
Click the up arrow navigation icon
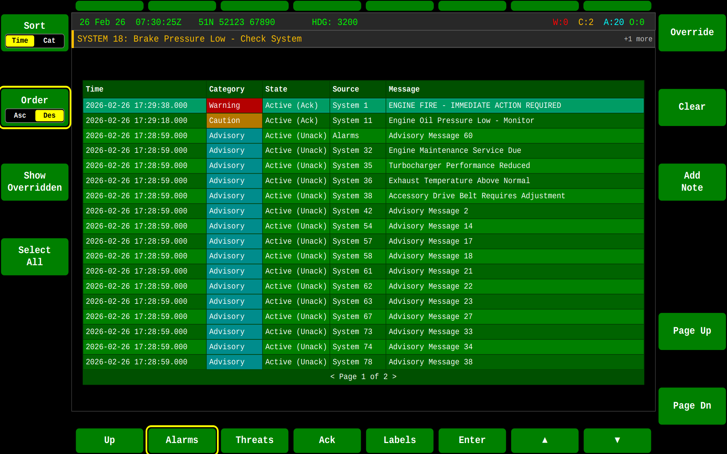tap(544, 440)
